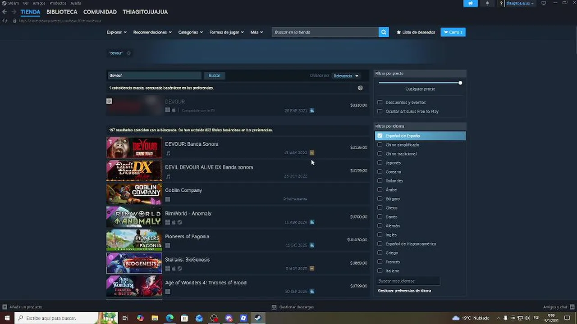Go back with the back arrow
This screenshot has height=324, width=577.
pyautogui.click(x=5, y=12)
